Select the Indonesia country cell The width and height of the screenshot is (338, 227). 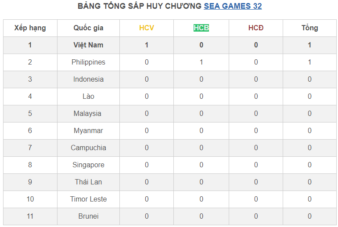(88, 79)
